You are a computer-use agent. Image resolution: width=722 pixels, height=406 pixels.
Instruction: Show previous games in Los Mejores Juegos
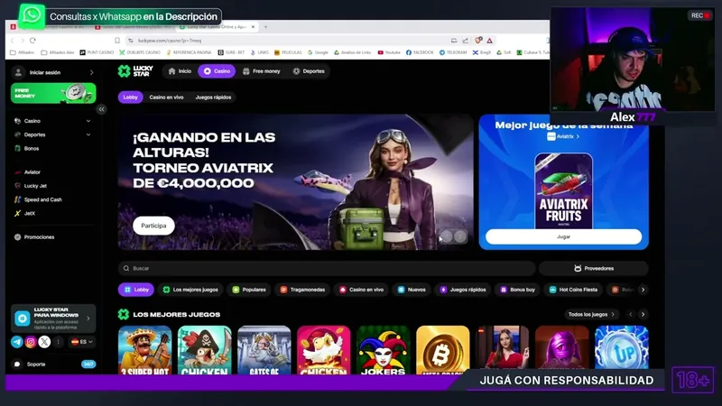click(630, 314)
